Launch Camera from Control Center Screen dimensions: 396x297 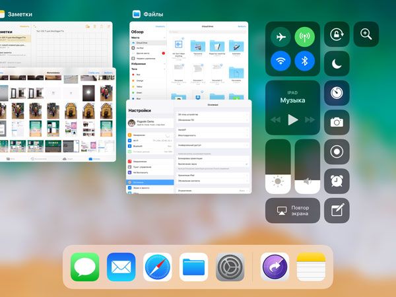[337, 123]
